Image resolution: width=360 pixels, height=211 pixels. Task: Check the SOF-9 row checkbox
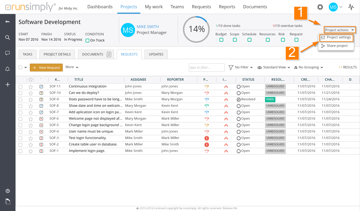[x=20, y=99]
